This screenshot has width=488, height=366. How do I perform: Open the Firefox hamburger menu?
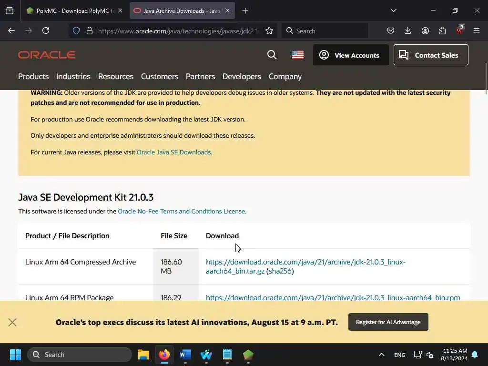(477, 31)
